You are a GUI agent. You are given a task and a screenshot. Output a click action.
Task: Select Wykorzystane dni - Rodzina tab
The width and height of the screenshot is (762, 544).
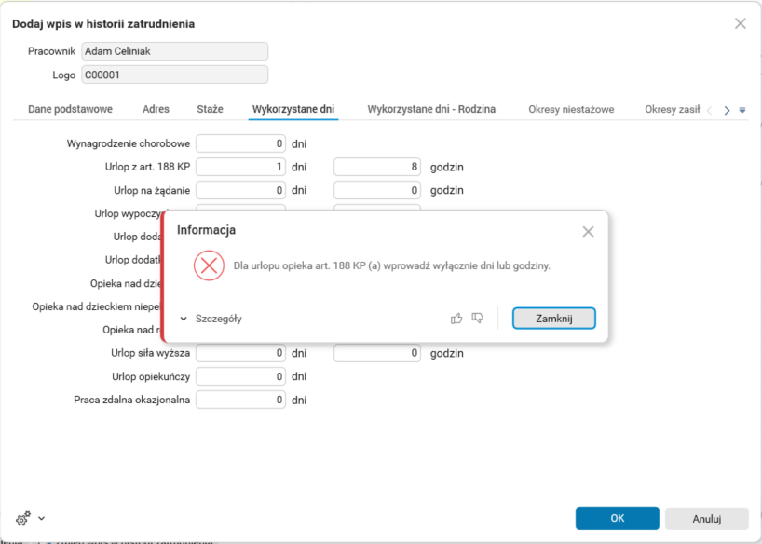click(x=431, y=109)
